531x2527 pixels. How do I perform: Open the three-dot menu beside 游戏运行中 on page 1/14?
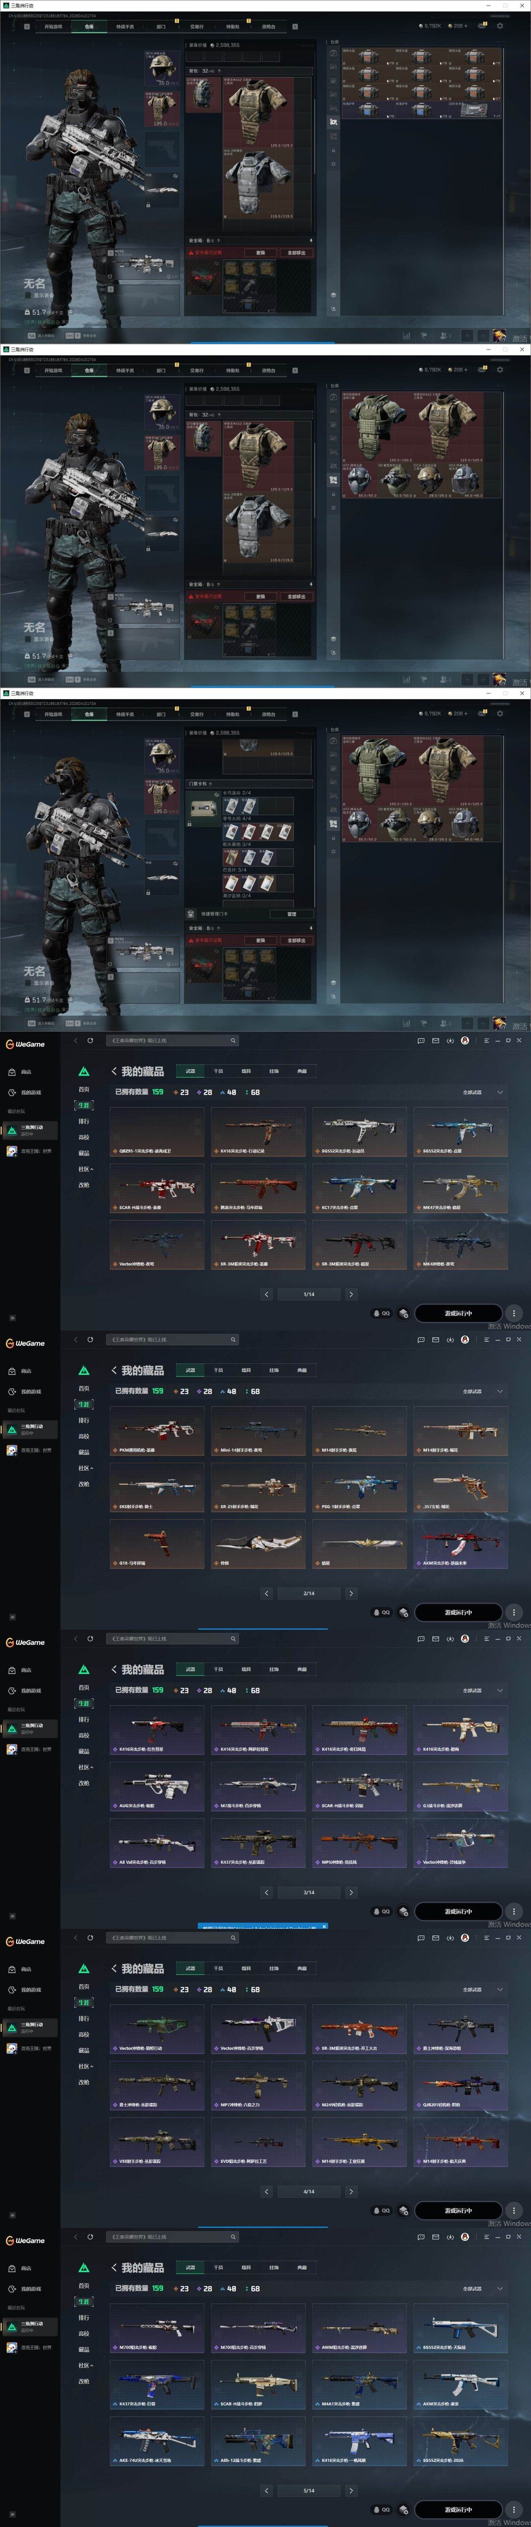click(514, 1312)
